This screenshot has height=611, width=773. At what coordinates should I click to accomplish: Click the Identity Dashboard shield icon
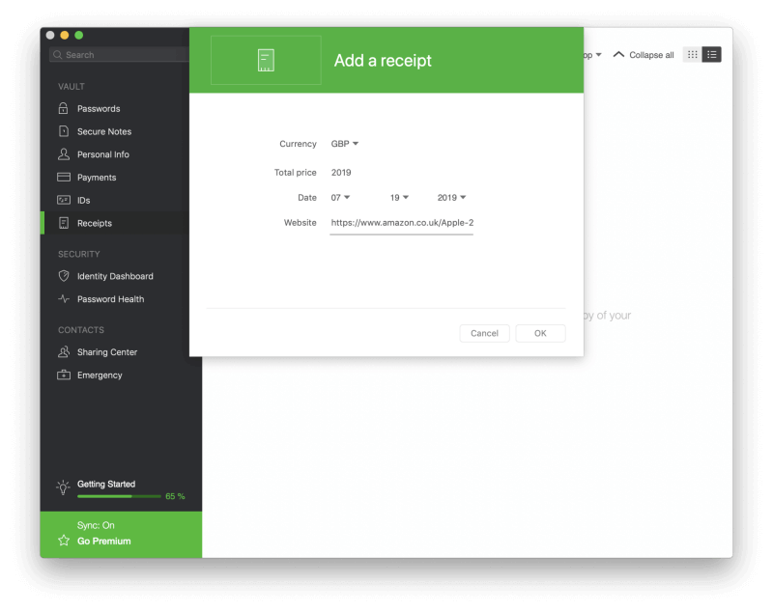pyautogui.click(x=64, y=276)
